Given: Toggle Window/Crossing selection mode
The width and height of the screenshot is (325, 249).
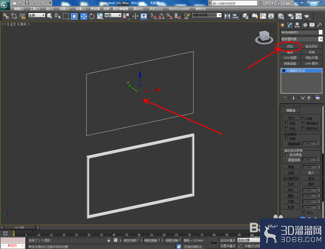Looking at the screenshot, I should [x=74, y=16].
